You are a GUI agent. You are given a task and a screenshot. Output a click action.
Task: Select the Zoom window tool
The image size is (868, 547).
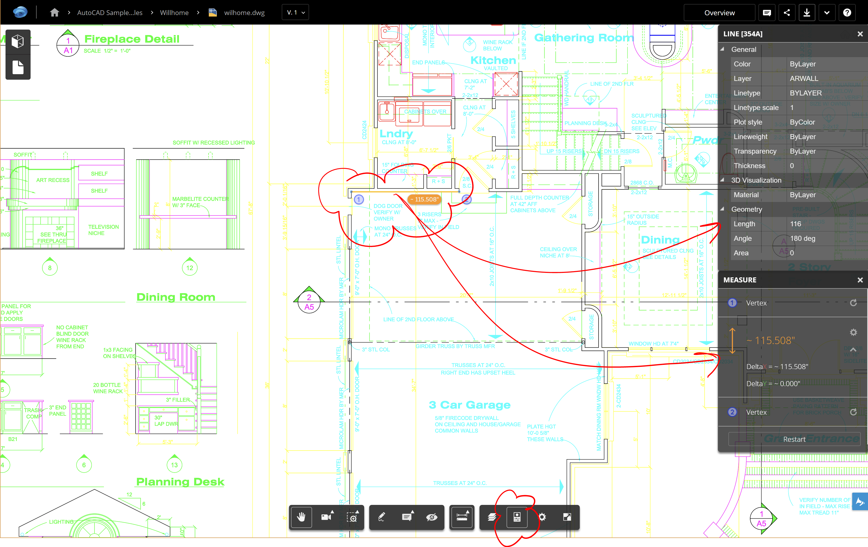coord(352,518)
